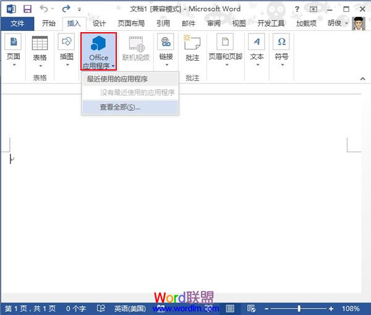The image size is (371, 315).
Task: Click the Office 应用程序 button
Action: point(98,52)
